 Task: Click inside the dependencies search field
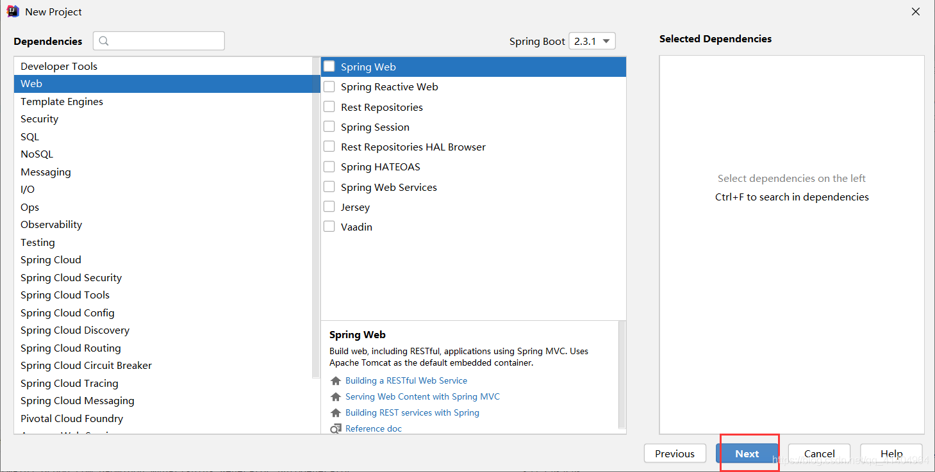[160, 40]
